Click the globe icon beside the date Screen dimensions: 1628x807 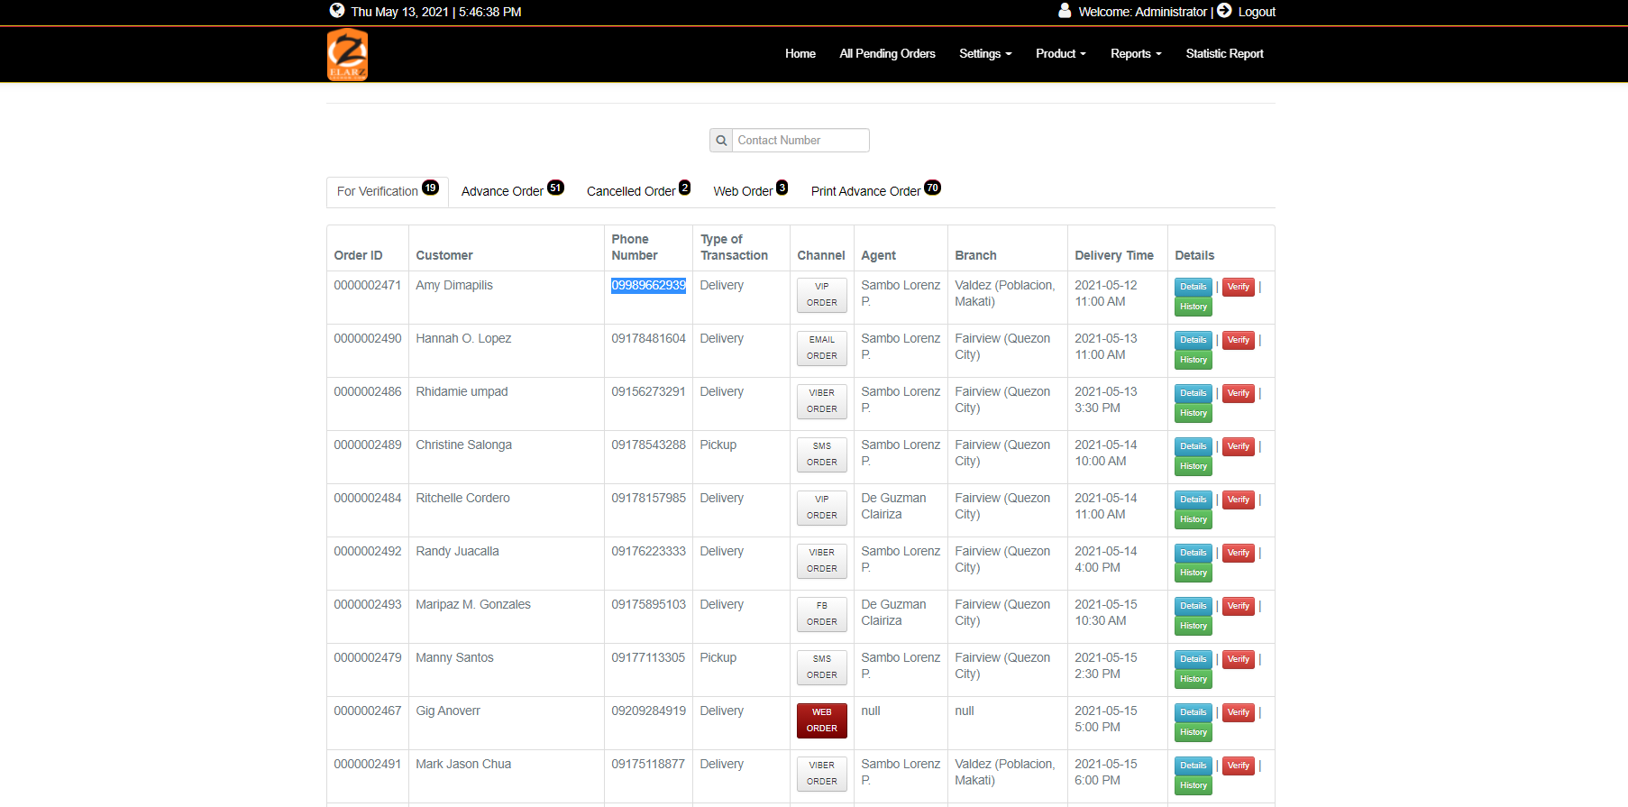(x=337, y=11)
